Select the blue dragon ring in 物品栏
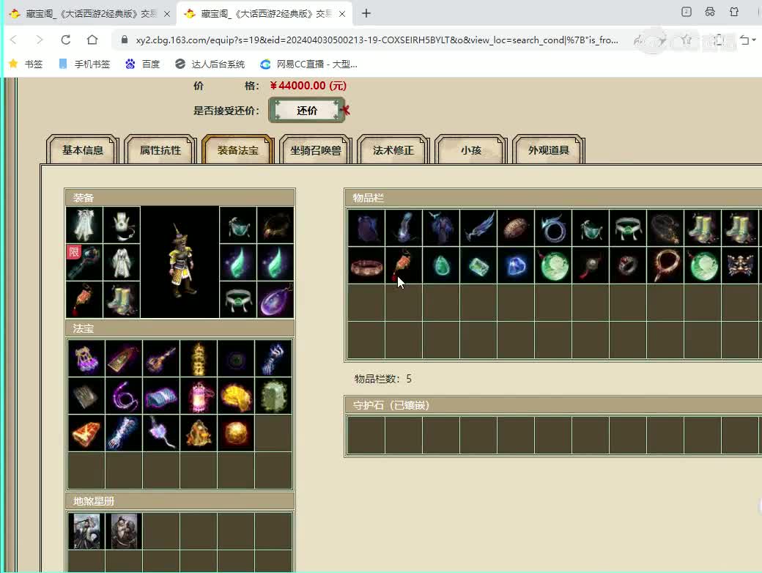 (x=553, y=228)
